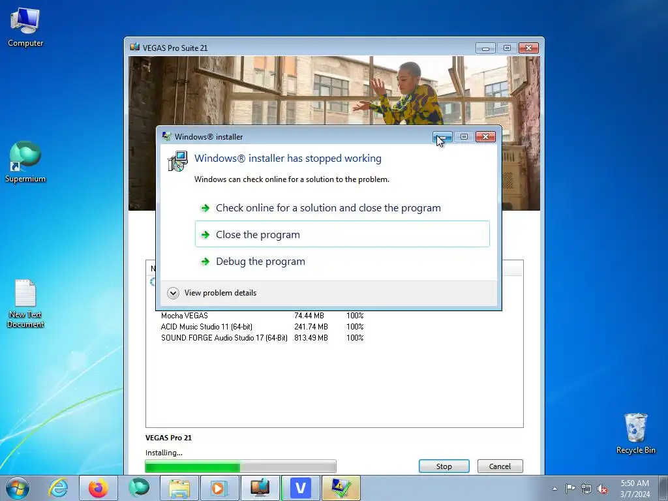Click the 100% value for Mocha VEGAS

pyautogui.click(x=355, y=316)
